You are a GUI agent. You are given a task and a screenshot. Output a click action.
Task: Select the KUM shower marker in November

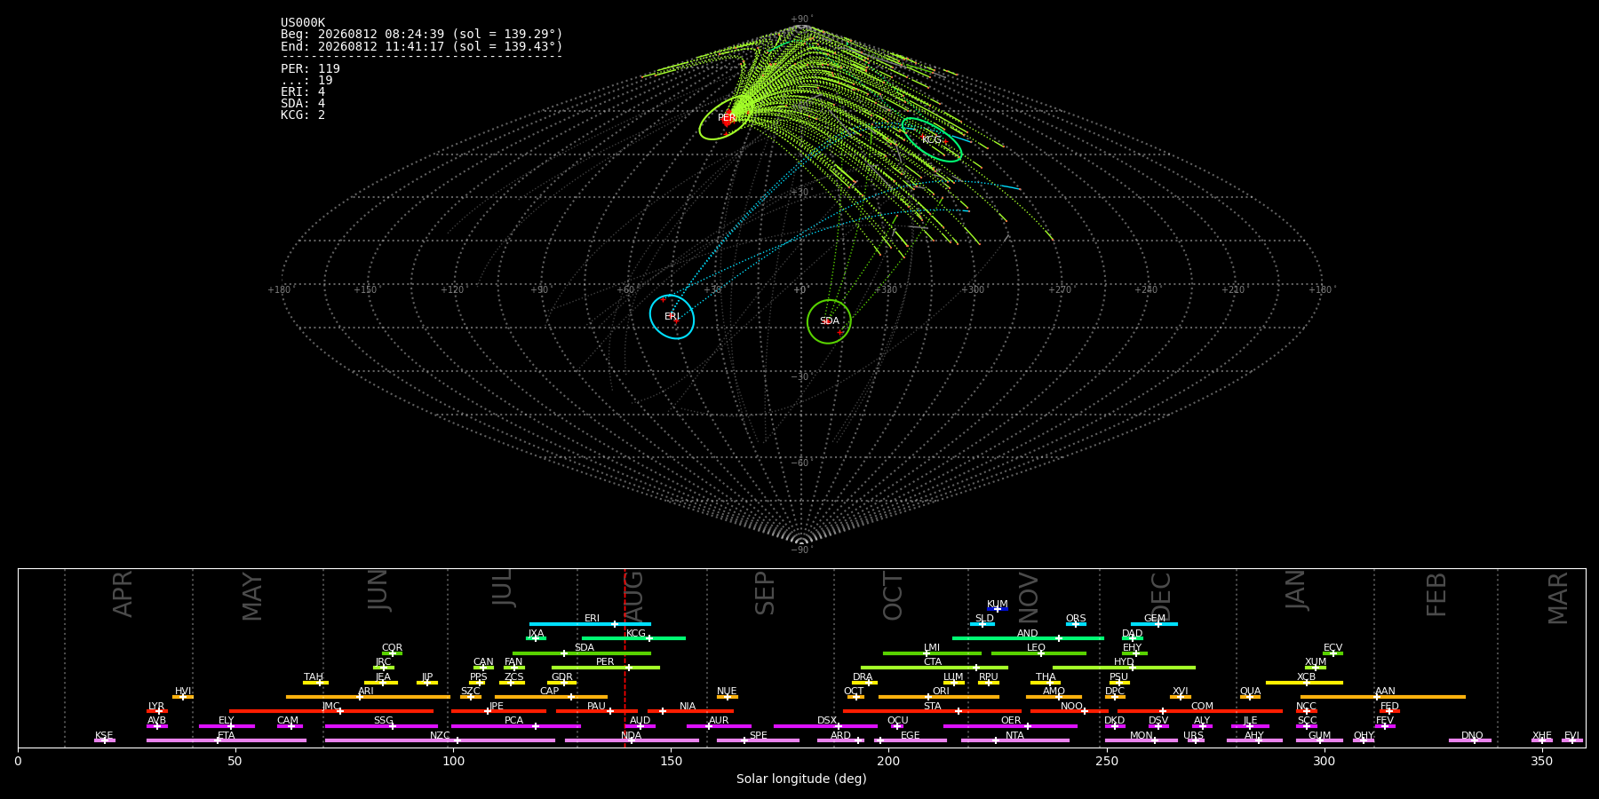[998, 609]
